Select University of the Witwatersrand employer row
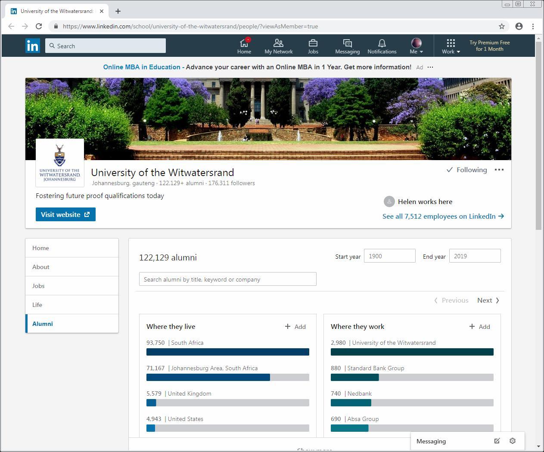The image size is (544, 452). pos(412,348)
